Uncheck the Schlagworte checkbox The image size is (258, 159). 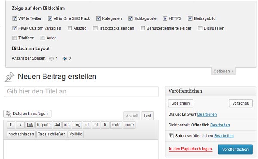pos(130,18)
